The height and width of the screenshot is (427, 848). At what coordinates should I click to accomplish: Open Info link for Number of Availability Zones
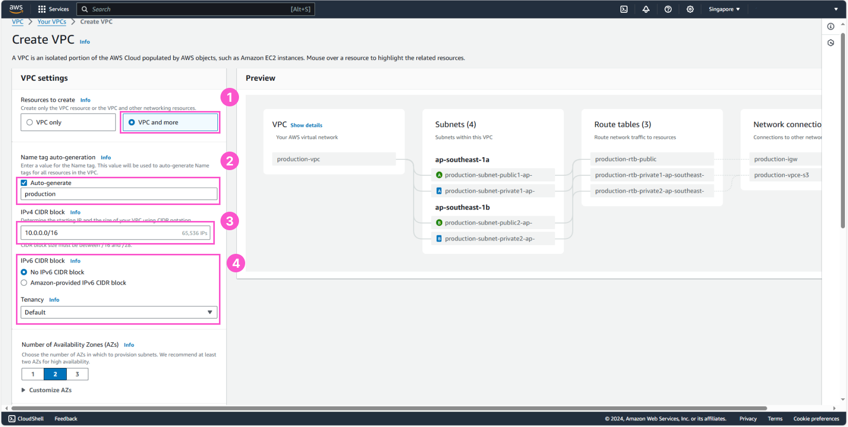[129, 345]
